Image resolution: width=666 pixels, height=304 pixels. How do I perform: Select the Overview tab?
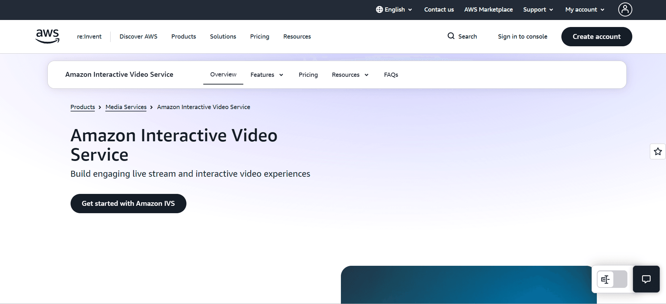[x=223, y=74]
